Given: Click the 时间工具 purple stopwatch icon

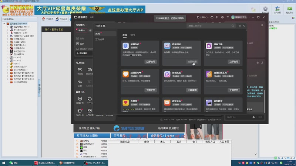Looking at the screenshot, I should (x=209, y=46).
